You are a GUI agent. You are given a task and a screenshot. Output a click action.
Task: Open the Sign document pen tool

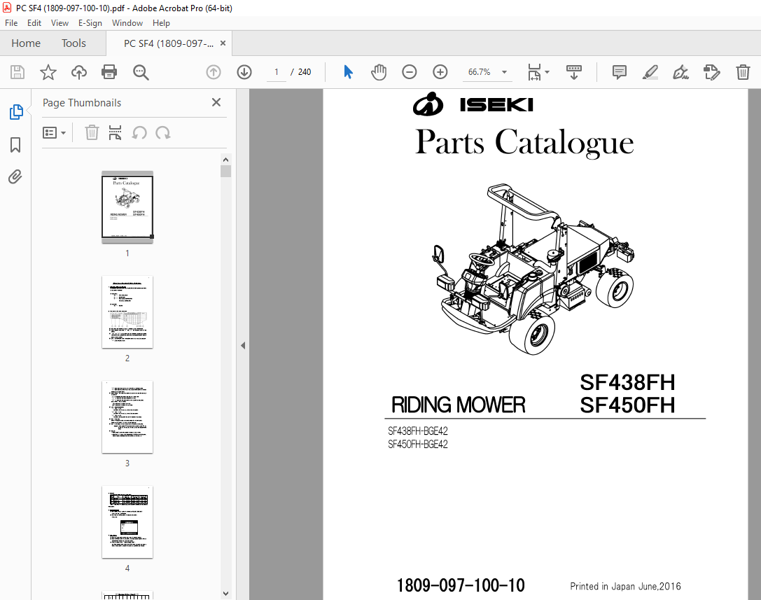click(680, 72)
